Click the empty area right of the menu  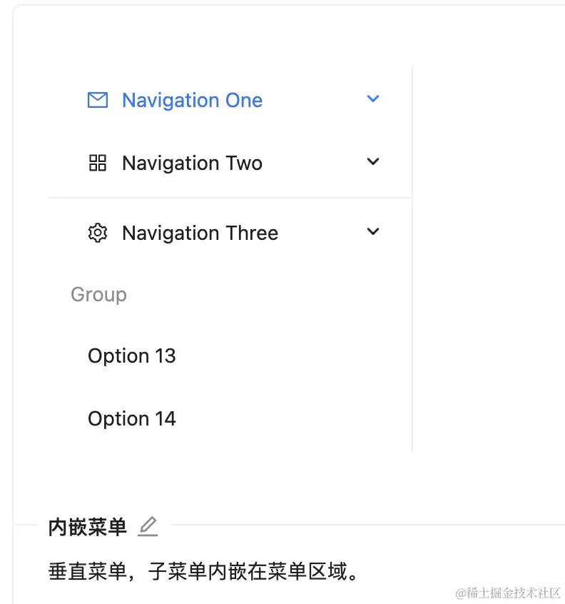click(489, 259)
